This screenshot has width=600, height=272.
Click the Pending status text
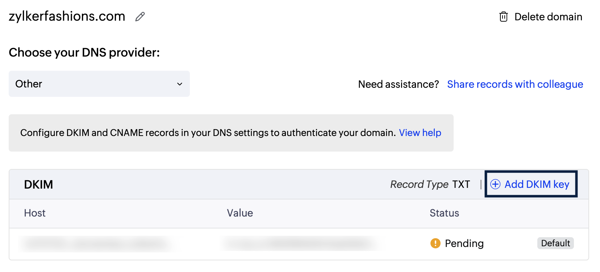click(x=464, y=243)
